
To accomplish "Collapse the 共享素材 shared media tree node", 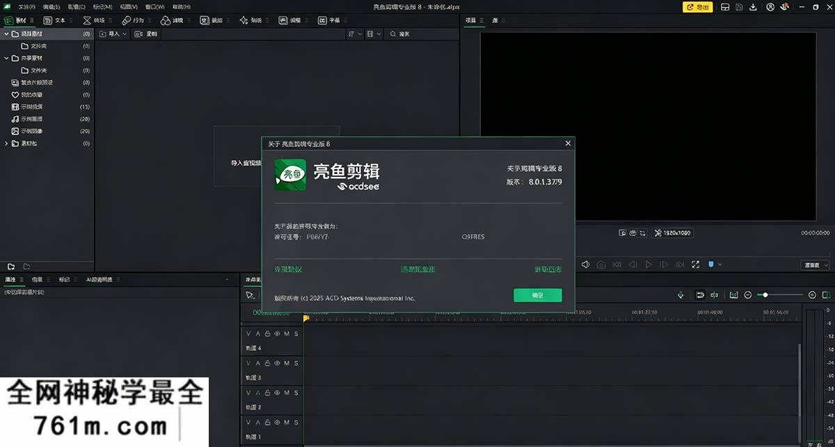I will 6,58.
